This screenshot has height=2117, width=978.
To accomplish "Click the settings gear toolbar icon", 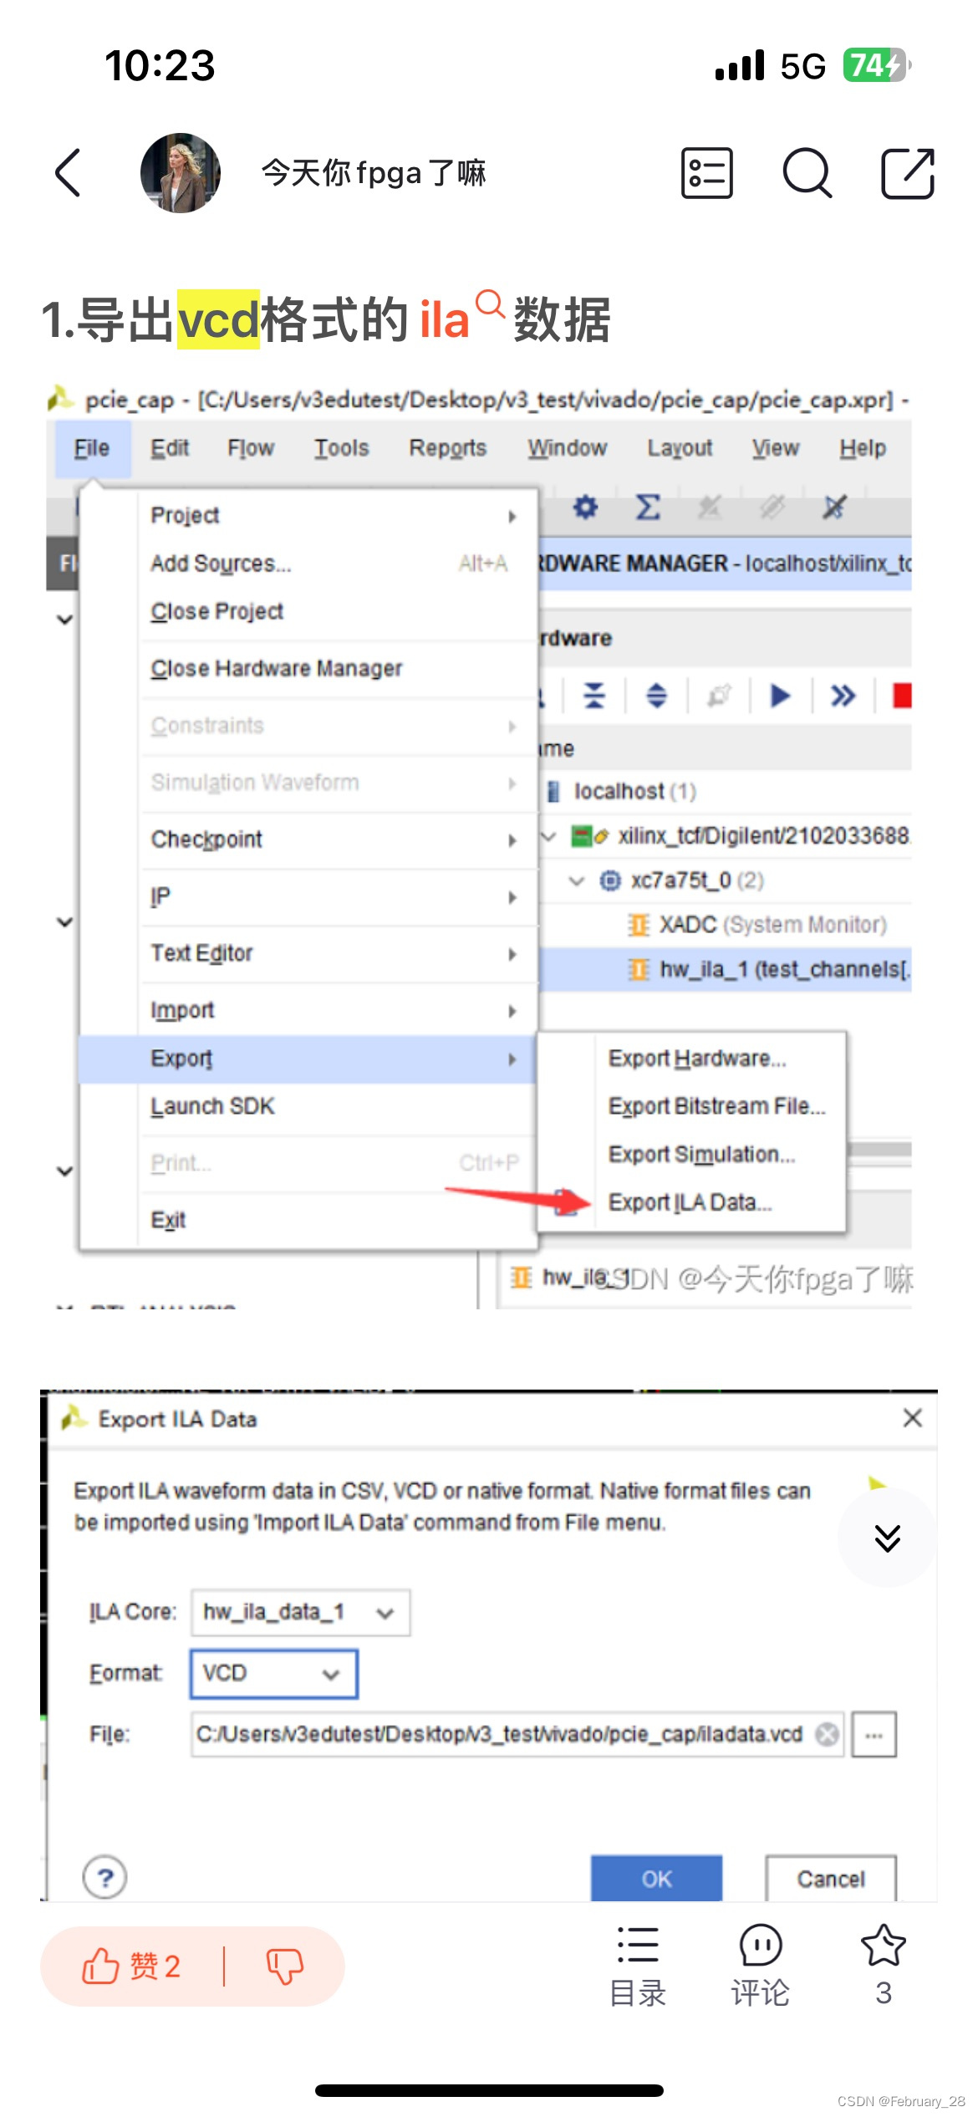I will click(x=585, y=507).
